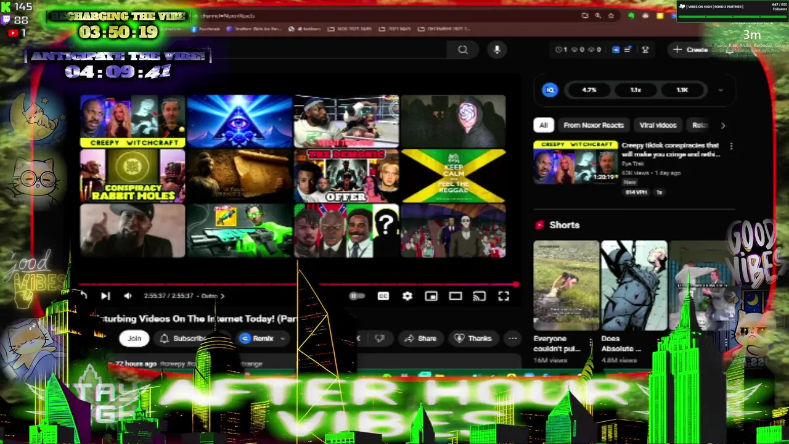Click the #creepy hashtag in description

click(x=174, y=364)
